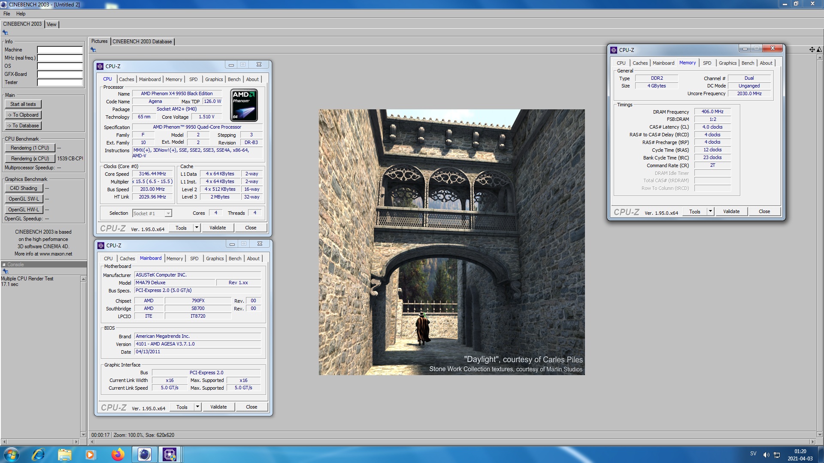824x463 pixels.
Task: Click Tools button in CPU-Z Memory window
Action: 695,211
